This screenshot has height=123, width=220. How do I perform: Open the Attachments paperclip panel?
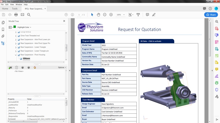tap(3, 36)
